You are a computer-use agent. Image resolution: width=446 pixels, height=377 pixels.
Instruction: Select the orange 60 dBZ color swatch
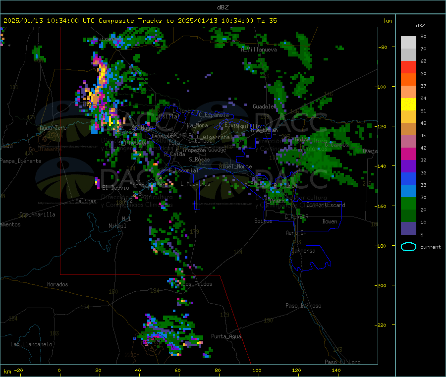click(x=408, y=80)
